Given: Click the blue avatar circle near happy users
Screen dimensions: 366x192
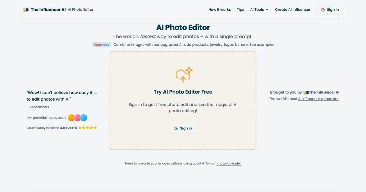Looking at the screenshot, I should pos(83,117).
